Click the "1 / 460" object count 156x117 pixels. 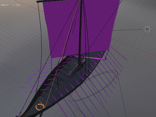[16, 5]
